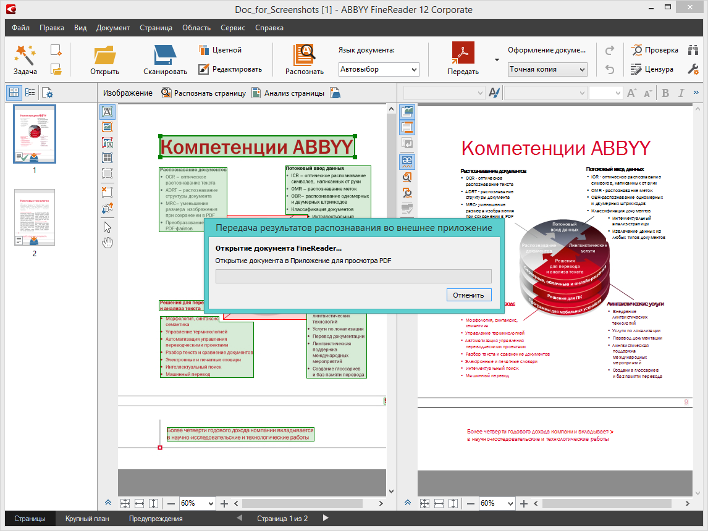Click the text style editor icon

pyautogui.click(x=494, y=93)
